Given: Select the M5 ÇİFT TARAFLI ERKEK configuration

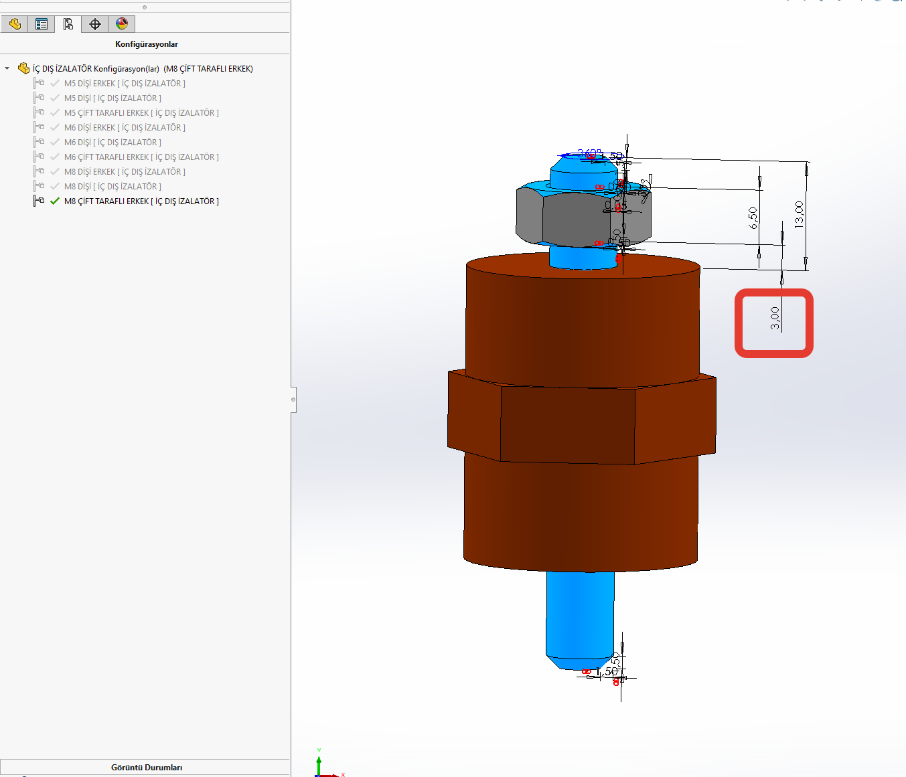Looking at the screenshot, I should click(141, 112).
